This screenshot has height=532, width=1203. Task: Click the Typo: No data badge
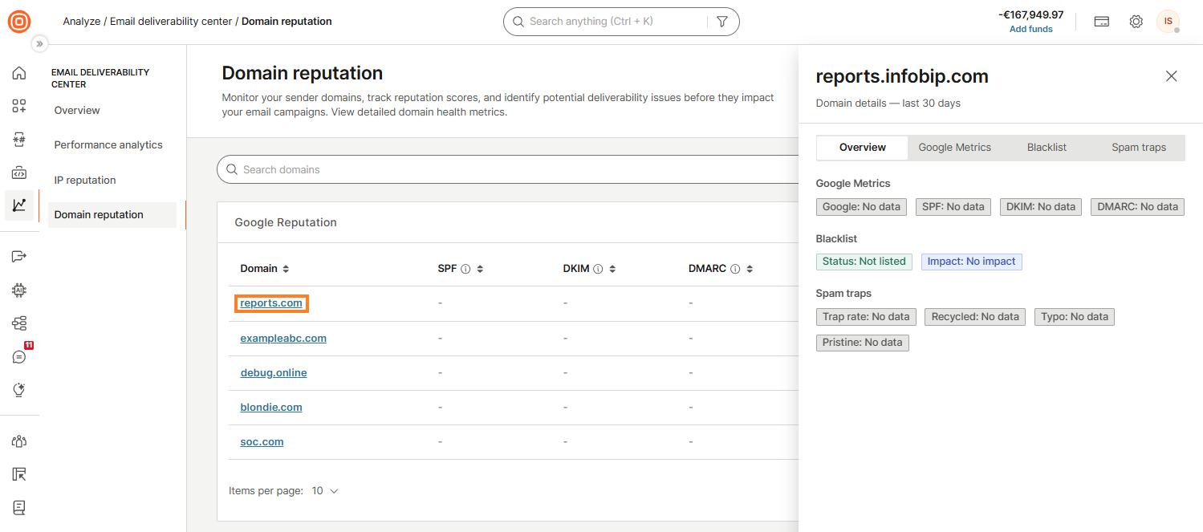pyautogui.click(x=1074, y=317)
